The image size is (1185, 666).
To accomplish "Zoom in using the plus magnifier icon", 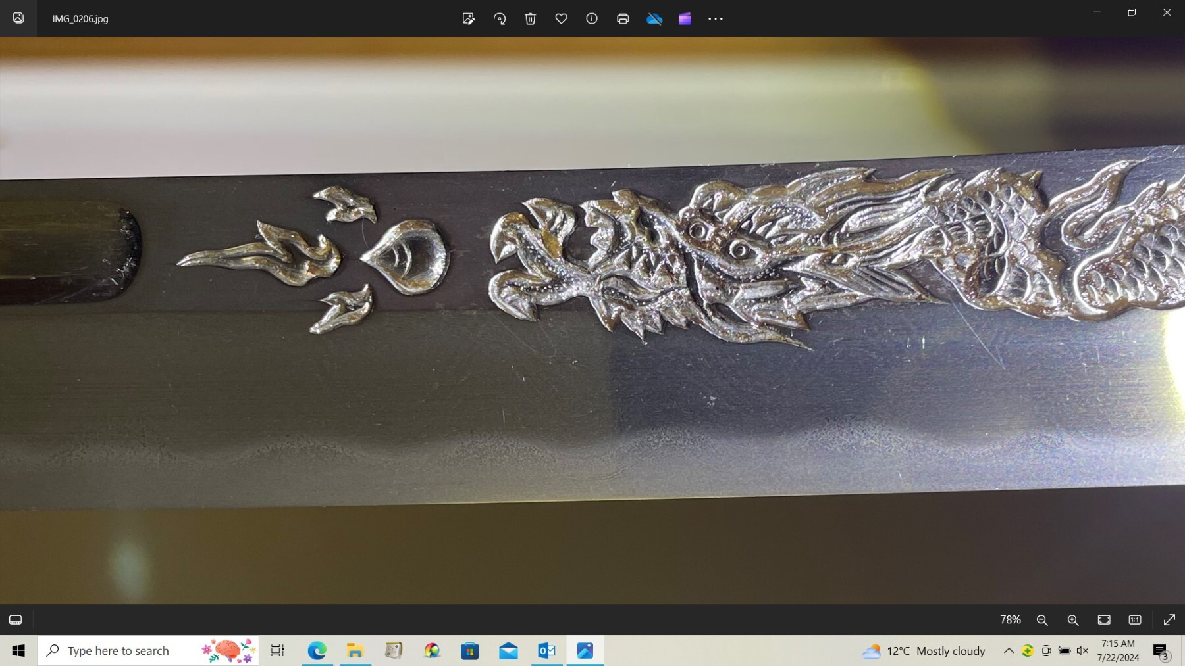I will click(1073, 619).
